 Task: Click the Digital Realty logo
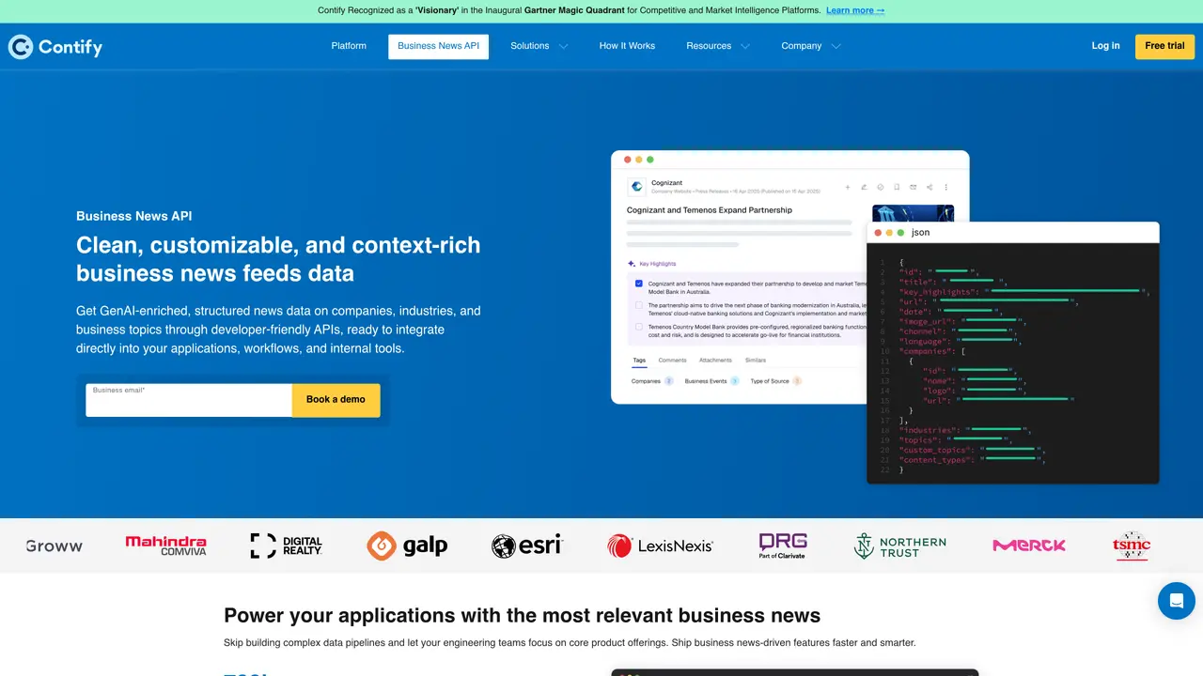coord(287,545)
